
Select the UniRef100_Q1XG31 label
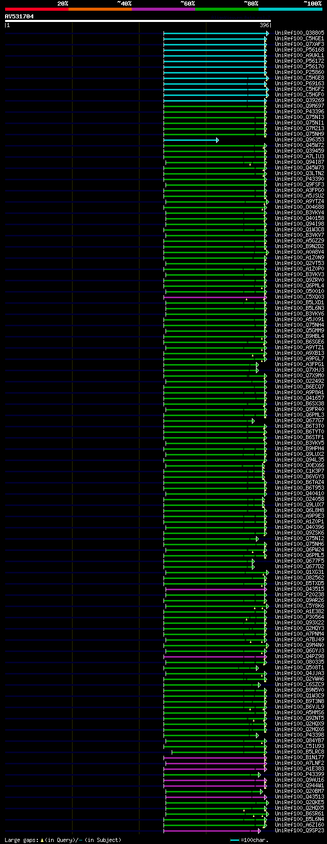click(299, 572)
